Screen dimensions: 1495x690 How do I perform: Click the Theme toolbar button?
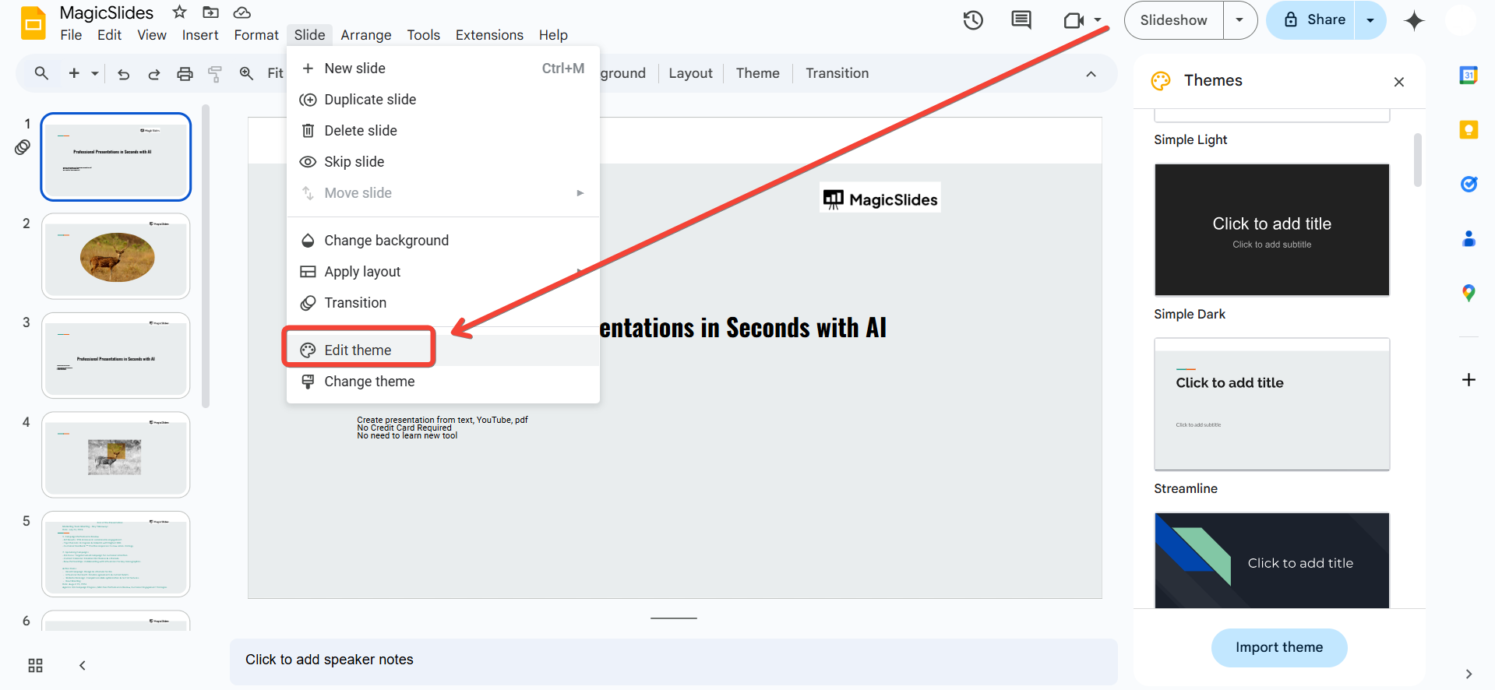point(757,73)
